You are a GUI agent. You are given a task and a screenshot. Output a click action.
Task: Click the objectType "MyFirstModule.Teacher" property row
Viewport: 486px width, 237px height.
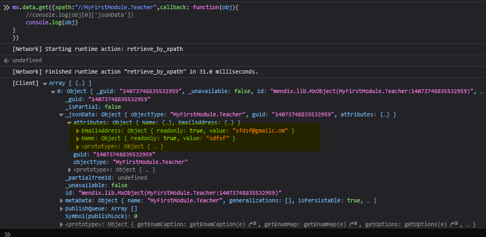[x=130, y=162]
